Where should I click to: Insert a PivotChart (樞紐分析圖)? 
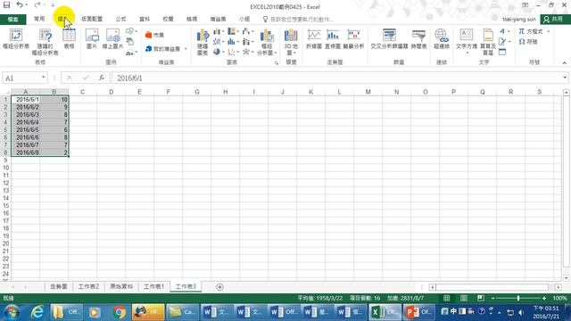[267, 42]
